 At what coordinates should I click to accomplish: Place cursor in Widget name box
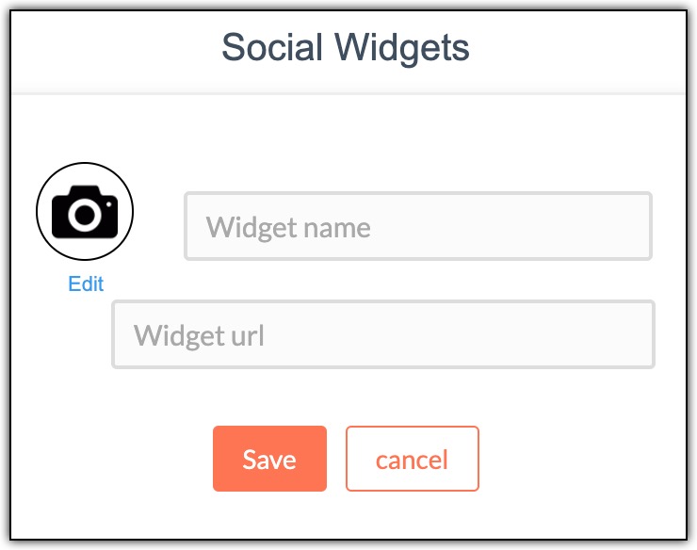tap(418, 226)
